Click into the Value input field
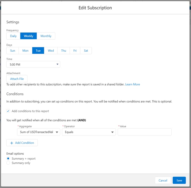This screenshot has width=191, height=188. click(144, 132)
